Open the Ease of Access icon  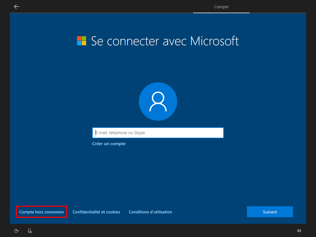(16, 231)
